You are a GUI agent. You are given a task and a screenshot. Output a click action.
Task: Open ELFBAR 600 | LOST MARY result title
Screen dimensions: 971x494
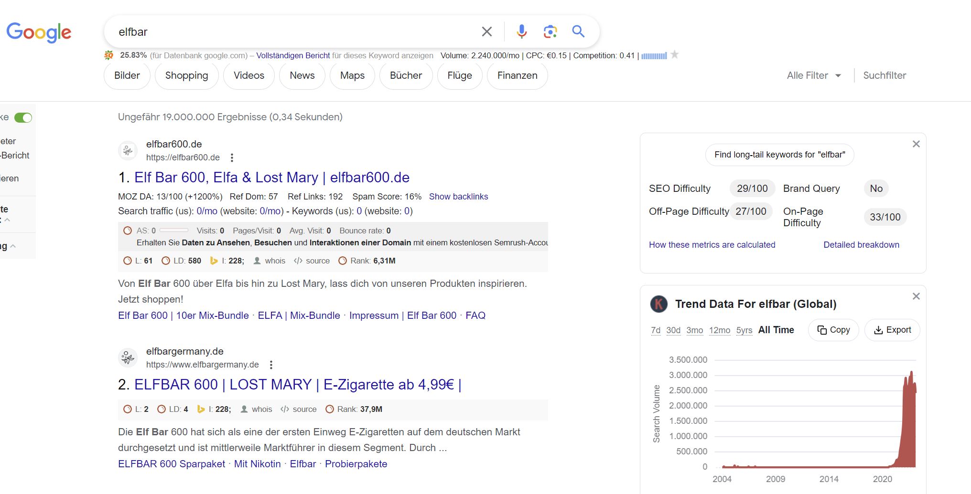pyautogui.click(x=298, y=385)
